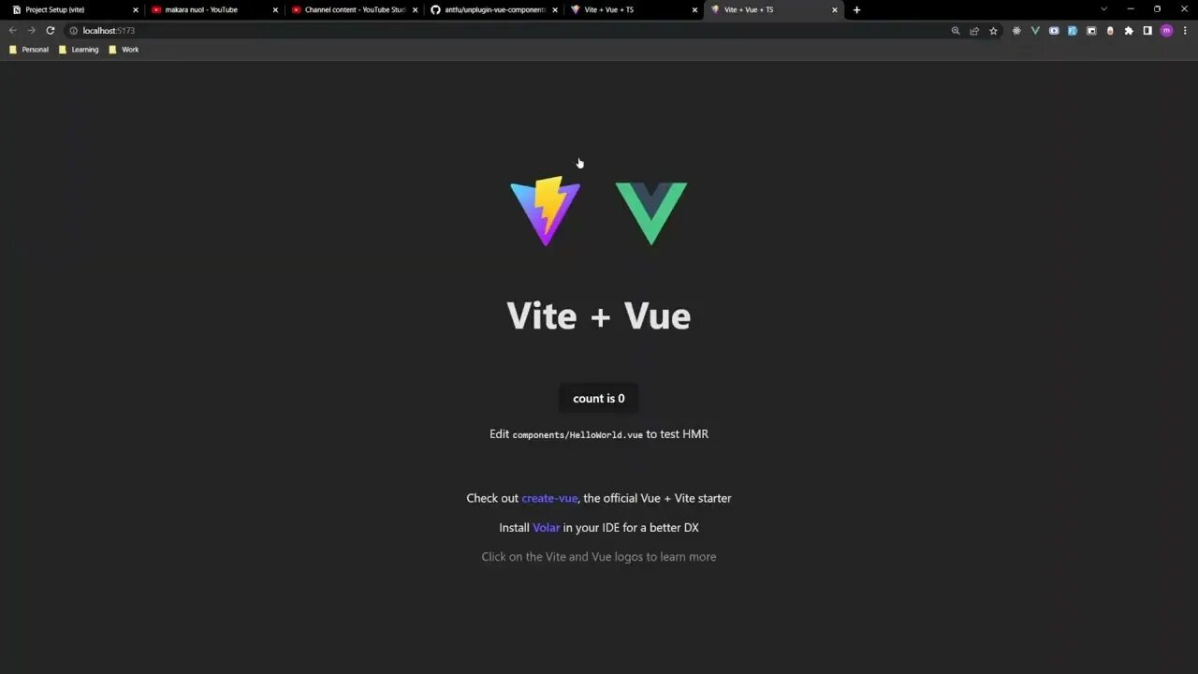This screenshot has width=1198, height=674.
Task: Open the Chrome three-dot menu
Action: coord(1185,31)
